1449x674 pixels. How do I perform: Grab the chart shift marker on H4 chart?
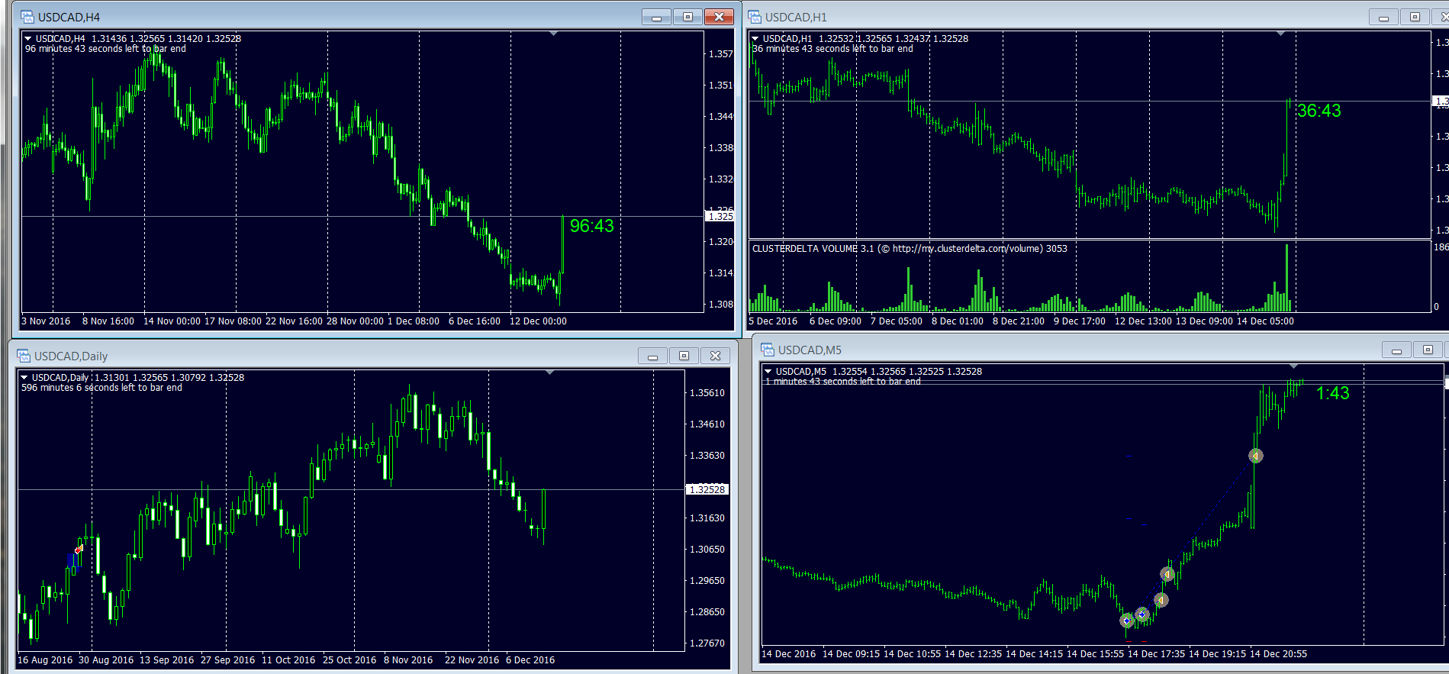553,34
